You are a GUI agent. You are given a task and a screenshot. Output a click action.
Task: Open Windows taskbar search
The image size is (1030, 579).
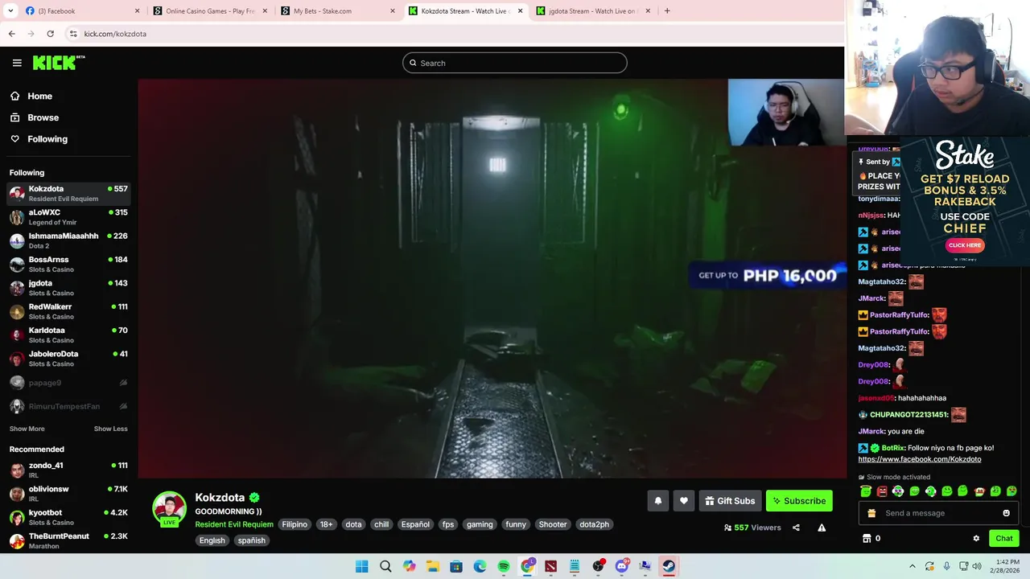click(x=385, y=566)
